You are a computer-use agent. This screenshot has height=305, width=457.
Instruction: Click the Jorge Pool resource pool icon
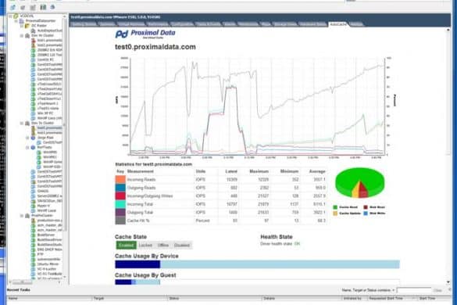click(x=33, y=138)
